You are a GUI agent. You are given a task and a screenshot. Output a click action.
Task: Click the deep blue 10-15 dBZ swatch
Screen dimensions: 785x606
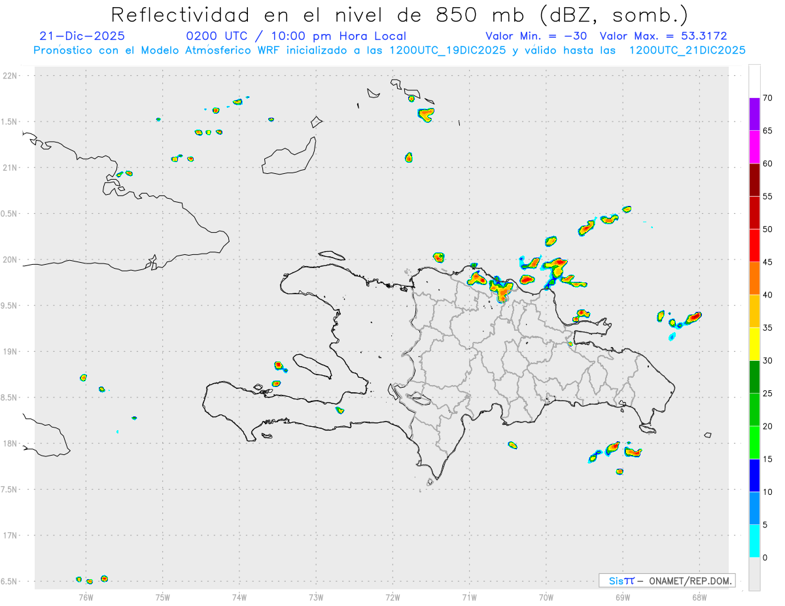(x=754, y=475)
